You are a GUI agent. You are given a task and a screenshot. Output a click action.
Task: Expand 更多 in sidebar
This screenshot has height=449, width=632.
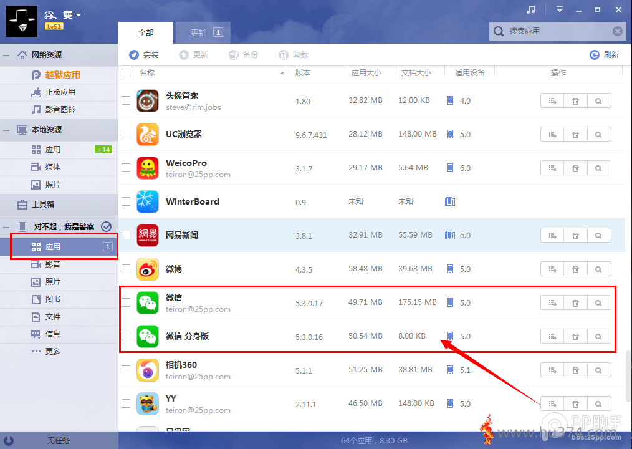click(x=59, y=351)
